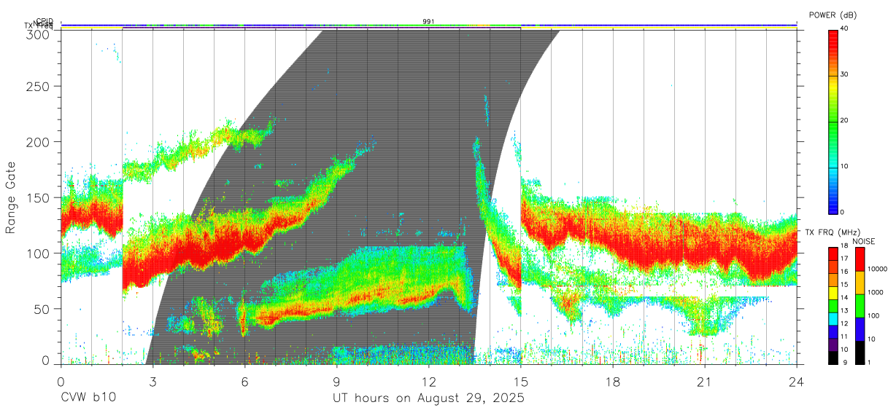Click the 250 tick on Range Gate axis
896x413 pixels.
(x=39, y=86)
